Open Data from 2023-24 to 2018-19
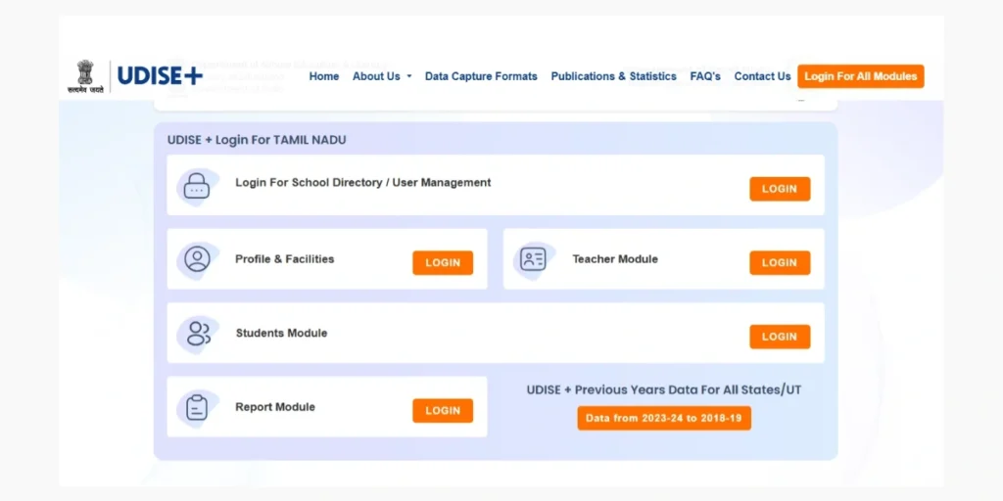This screenshot has height=501, width=1003. (x=664, y=418)
